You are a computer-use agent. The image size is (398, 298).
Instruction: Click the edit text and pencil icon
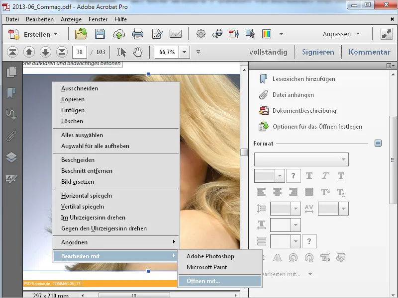[157, 34]
